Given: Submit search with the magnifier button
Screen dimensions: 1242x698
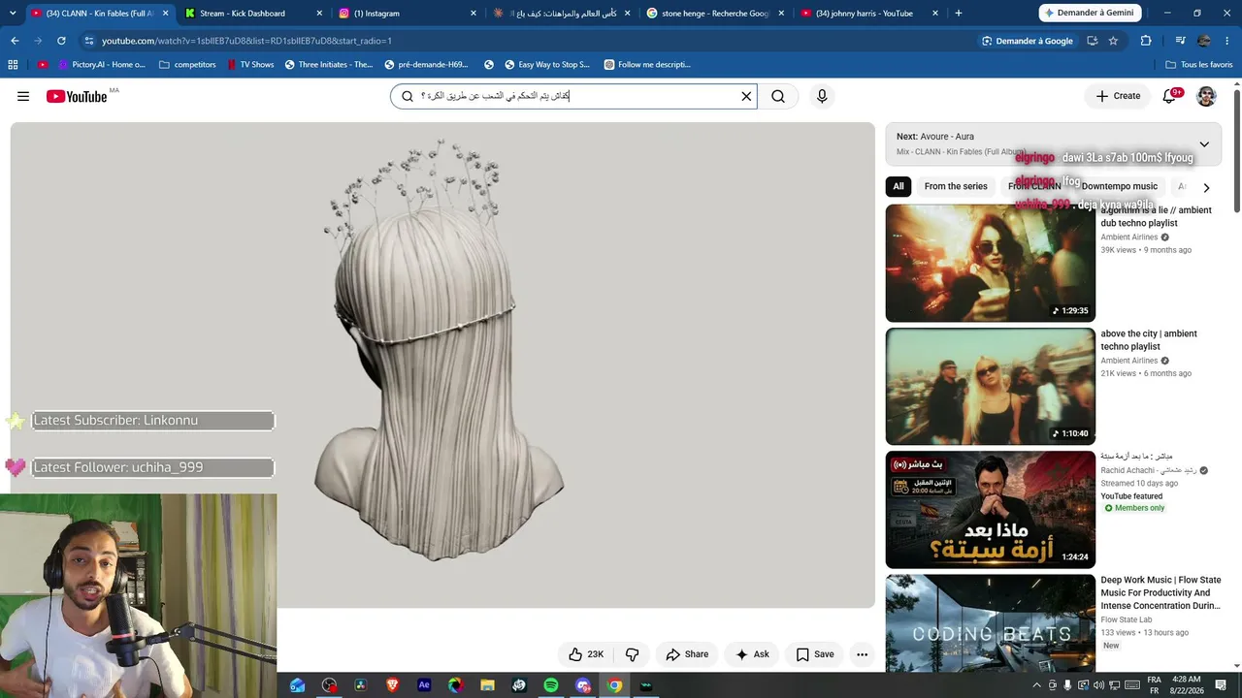Looking at the screenshot, I should coord(778,96).
